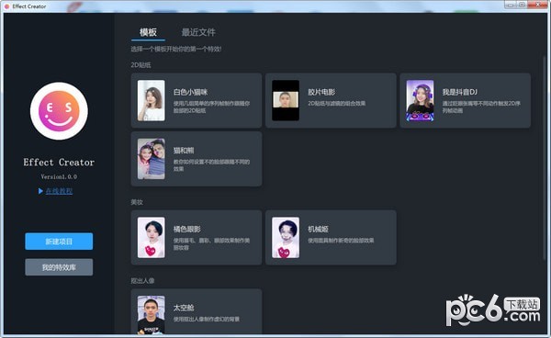Click the 机械姬 title text
Image resolution: width=551 pixels, height=338 pixels.
(x=318, y=229)
